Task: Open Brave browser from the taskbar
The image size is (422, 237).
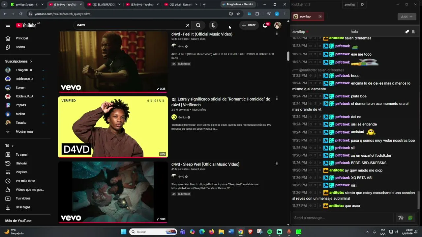Action: click(250, 232)
